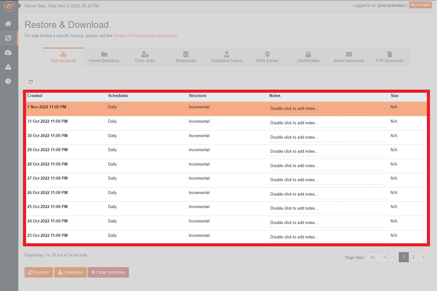This screenshot has height=291, width=437.
Task: Click the clock history icon in sidebar
Action: coord(8,81)
